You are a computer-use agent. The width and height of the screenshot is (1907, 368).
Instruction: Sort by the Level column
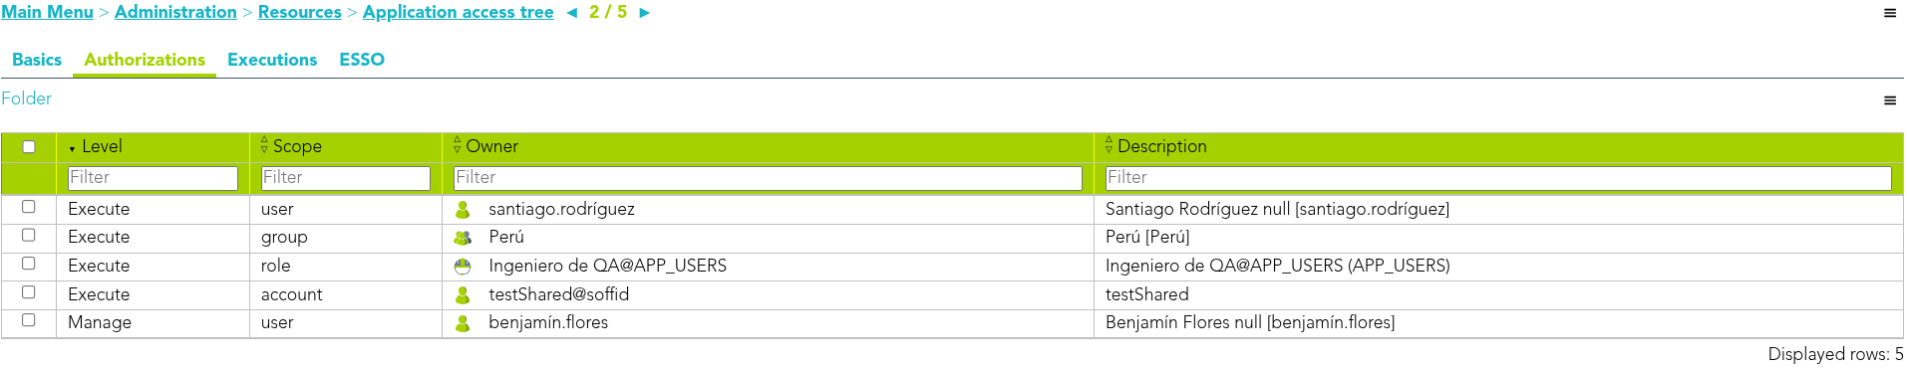[102, 146]
